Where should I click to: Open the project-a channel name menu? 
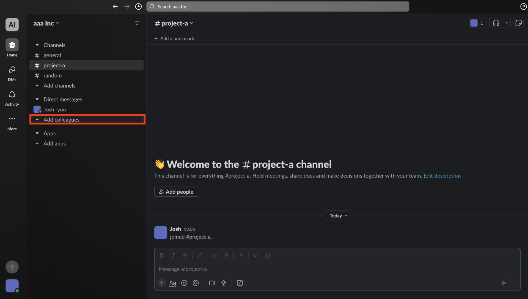(x=174, y=23)
